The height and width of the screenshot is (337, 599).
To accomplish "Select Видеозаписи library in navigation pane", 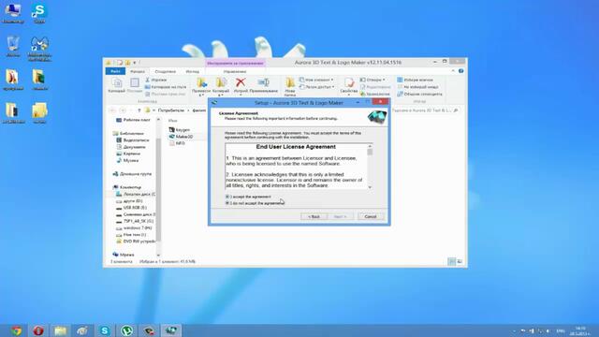I will click(133, 140).
